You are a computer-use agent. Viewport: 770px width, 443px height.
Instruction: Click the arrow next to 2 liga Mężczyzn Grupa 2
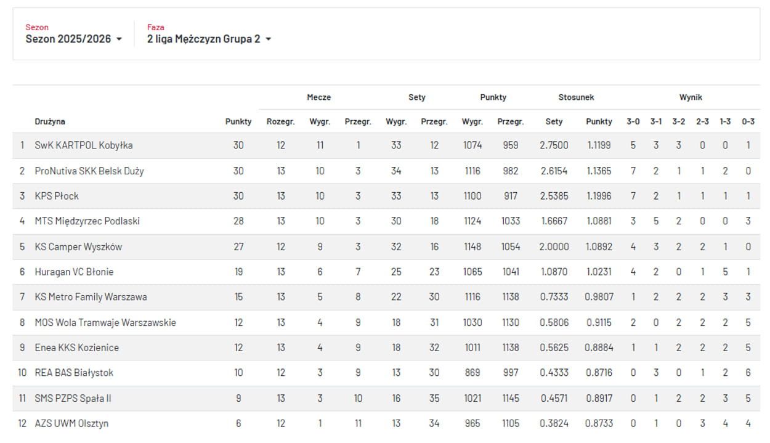pos(269,39)
